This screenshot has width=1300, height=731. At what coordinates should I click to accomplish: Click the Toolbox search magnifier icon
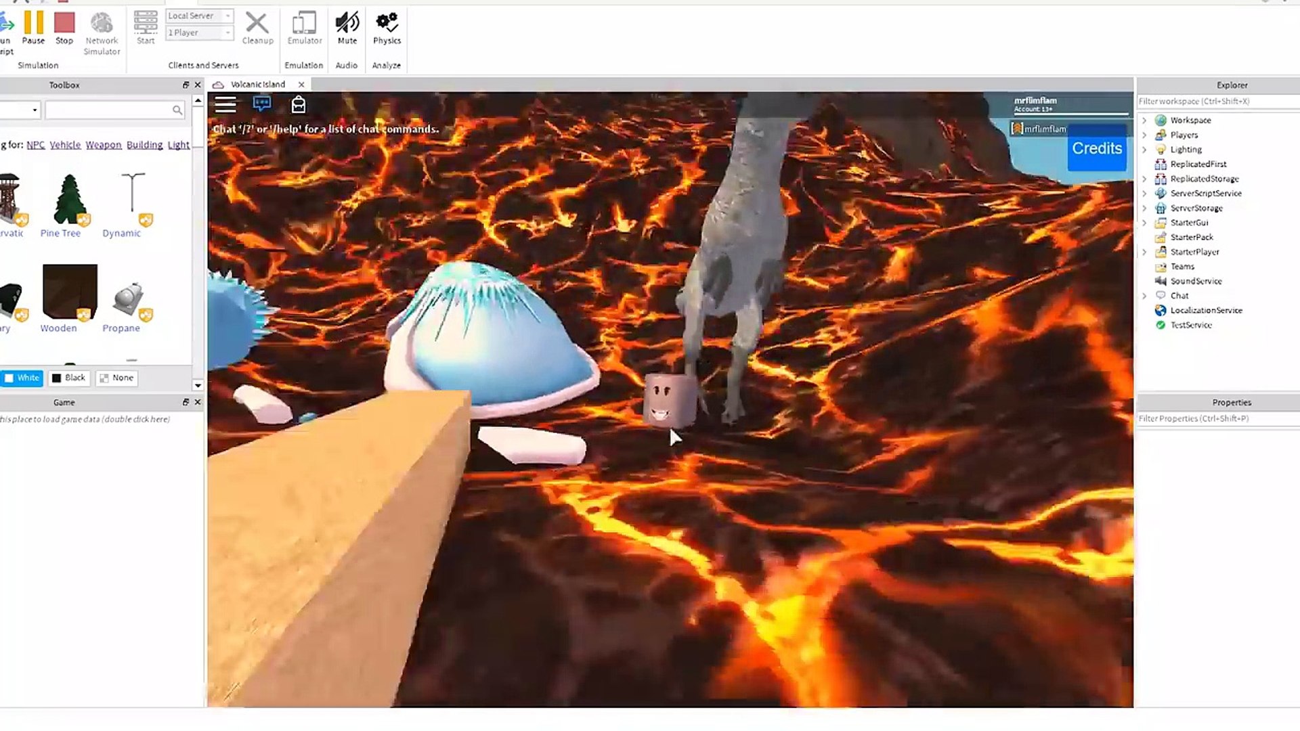[177, 110]
